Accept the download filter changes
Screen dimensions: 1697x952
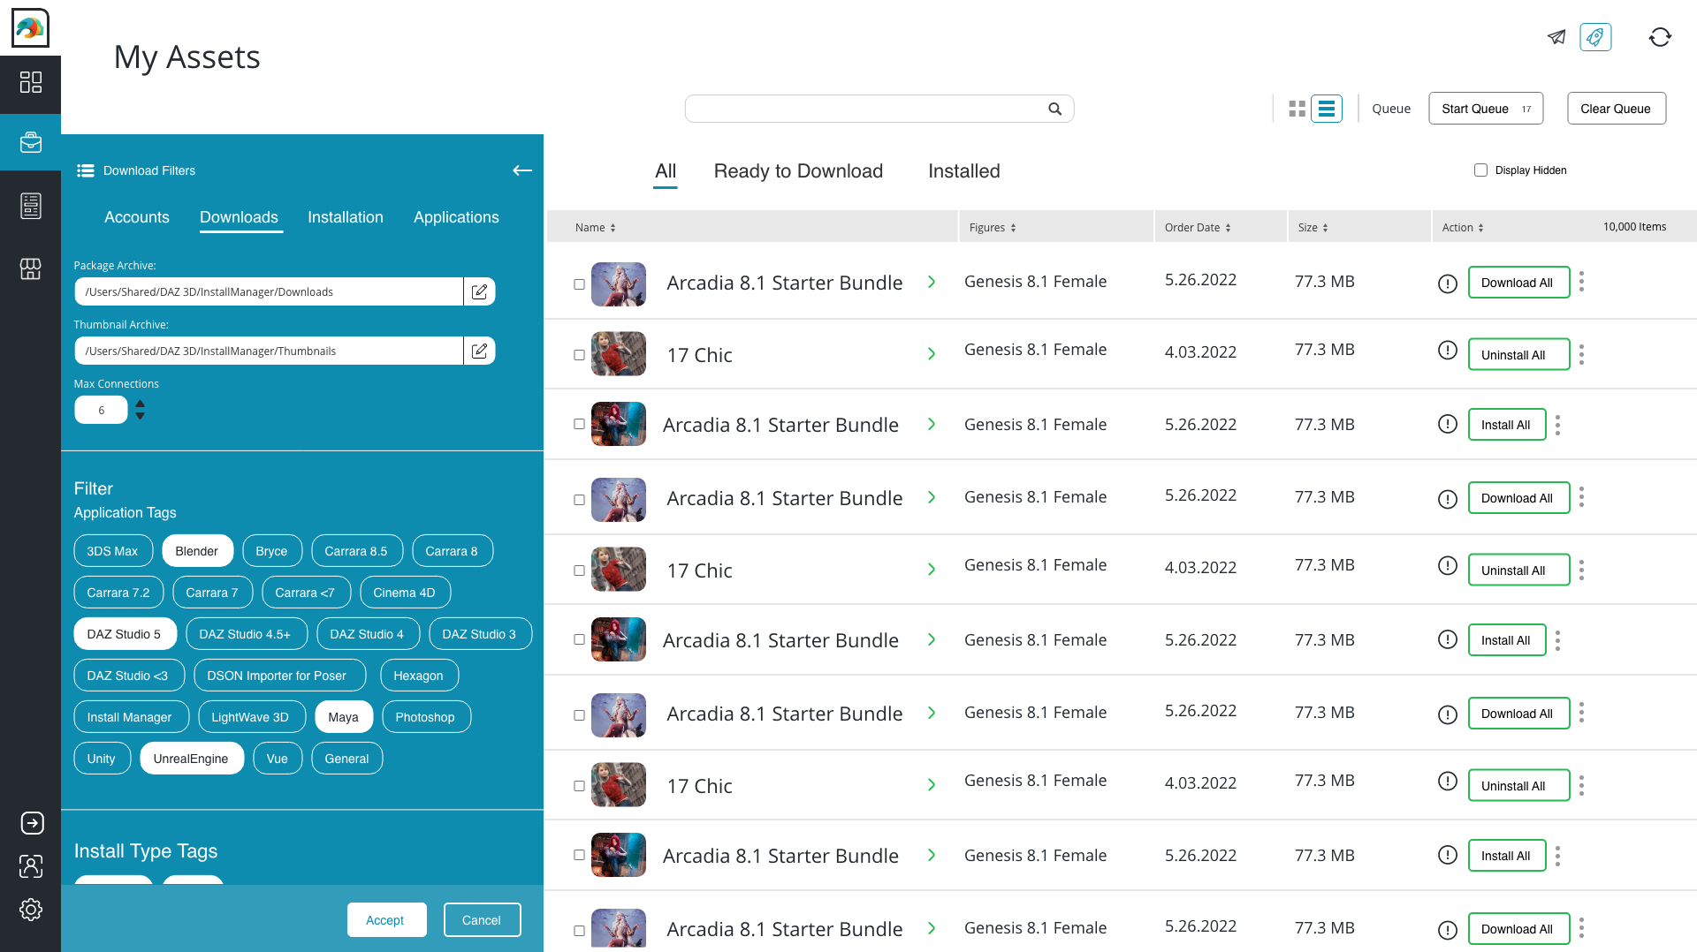point(386,920)
